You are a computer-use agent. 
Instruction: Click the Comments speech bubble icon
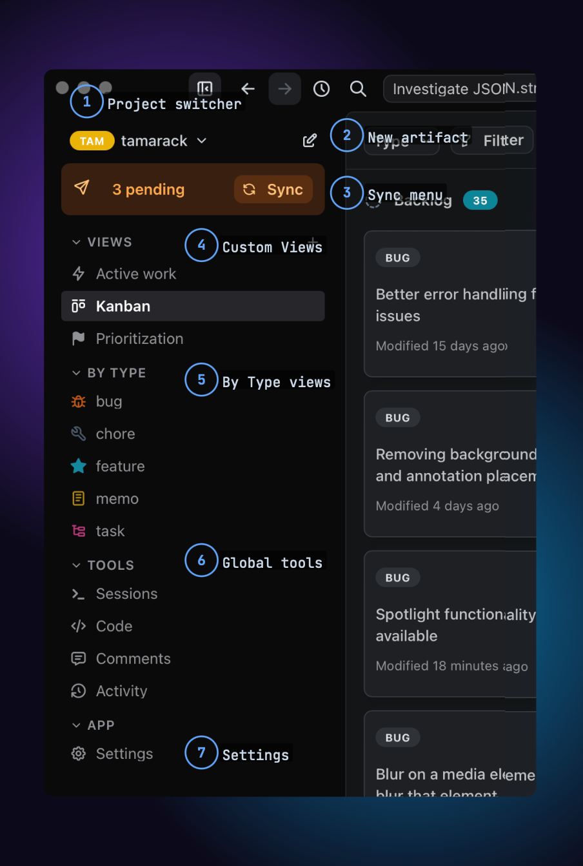click(x=79, y=658)
